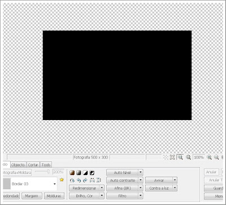The image size is (226, 205).
Task: Toggle the highlighted original-size magnifier icon
Action: 180,157
